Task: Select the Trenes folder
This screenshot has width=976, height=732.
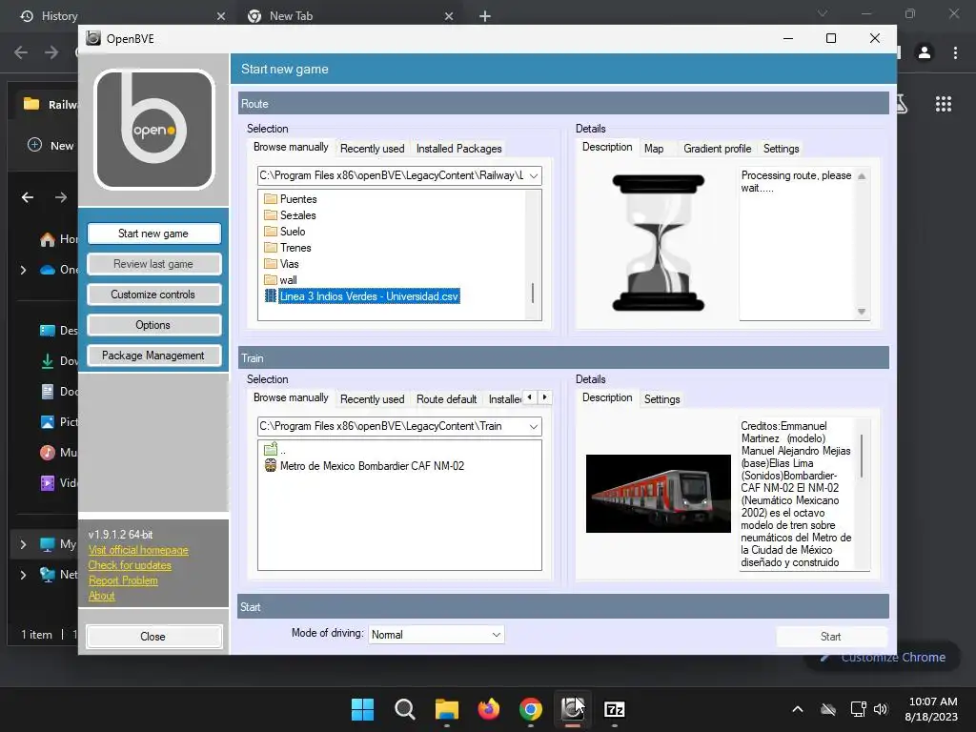Action: pyautogui.click(x=287, y=248)
